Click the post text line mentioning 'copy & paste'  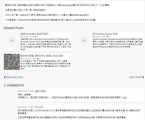[57, 5]
